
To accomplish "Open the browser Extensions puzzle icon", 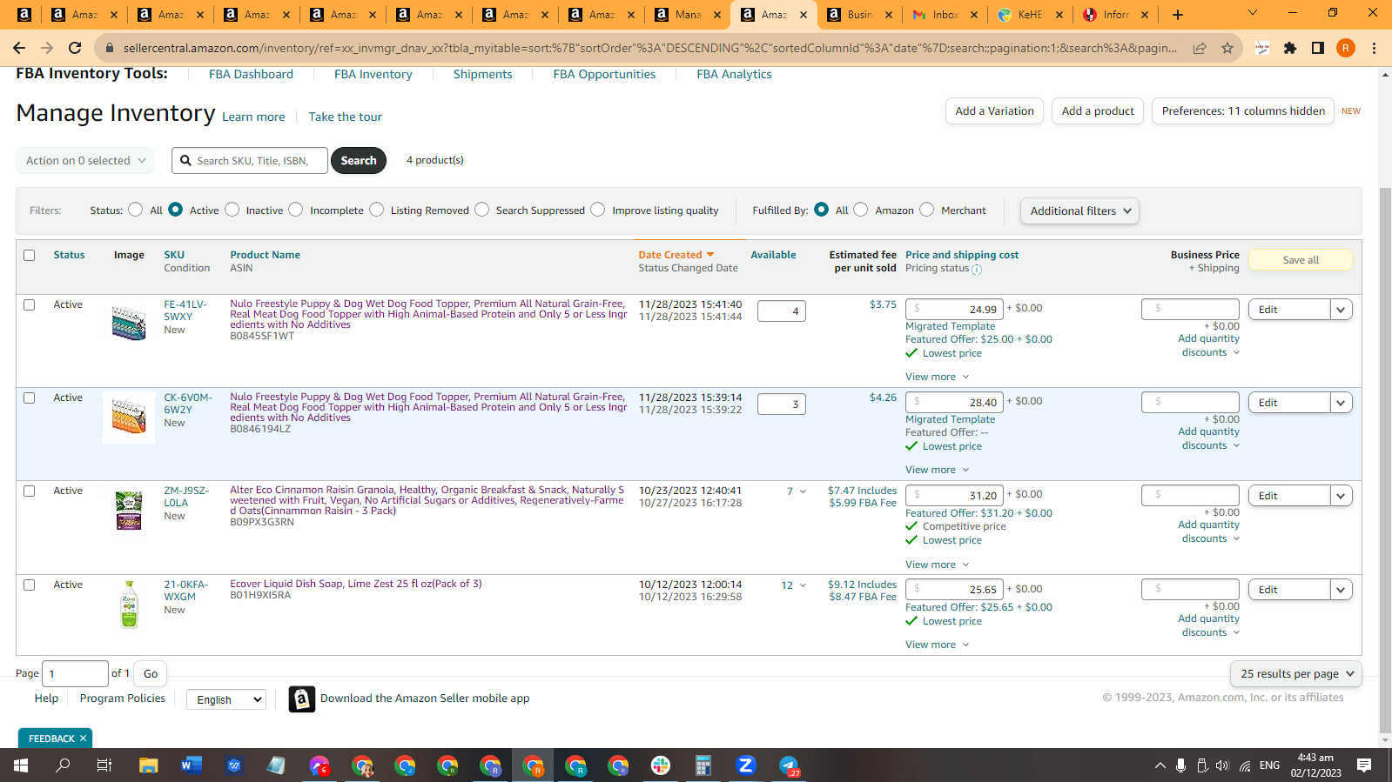I will 1290,48.
